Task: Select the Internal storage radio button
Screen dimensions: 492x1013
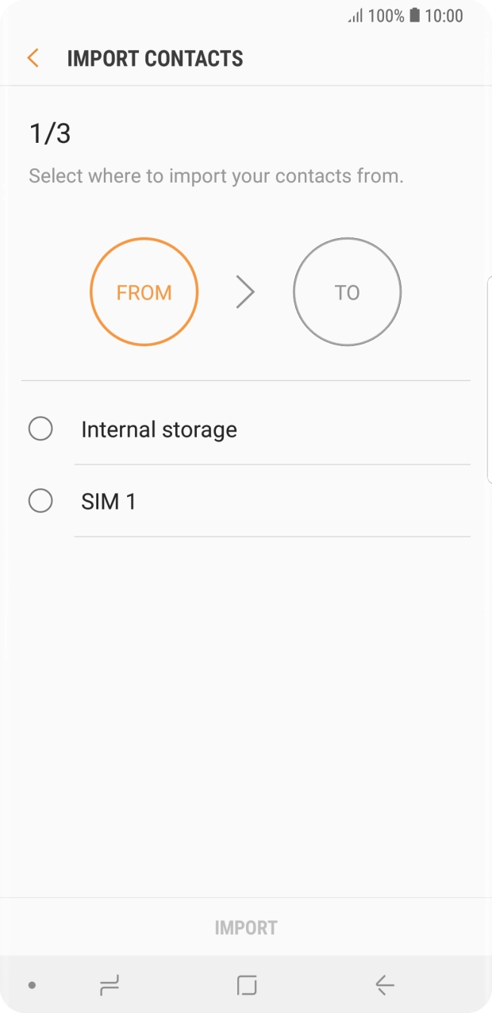Action: coord(40,429)
